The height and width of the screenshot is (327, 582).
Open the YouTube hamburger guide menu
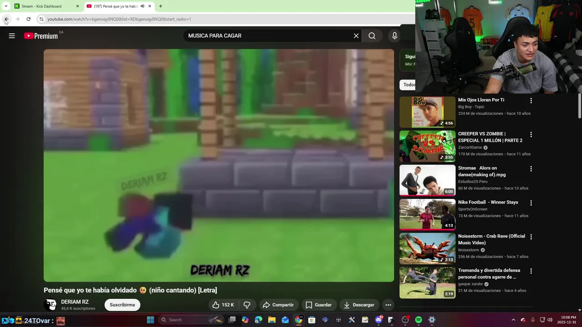(x=12, y=36)
